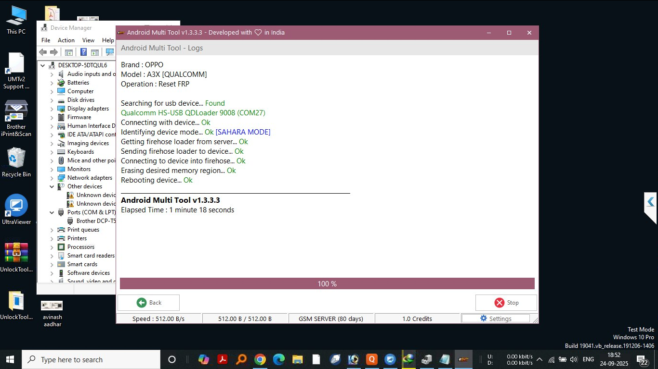
Task: Expand the Network adapters node
Action: [52, 178]
